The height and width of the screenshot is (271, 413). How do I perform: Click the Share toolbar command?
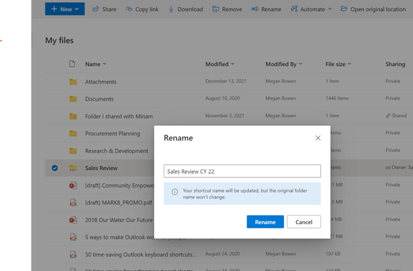point(104,9)
